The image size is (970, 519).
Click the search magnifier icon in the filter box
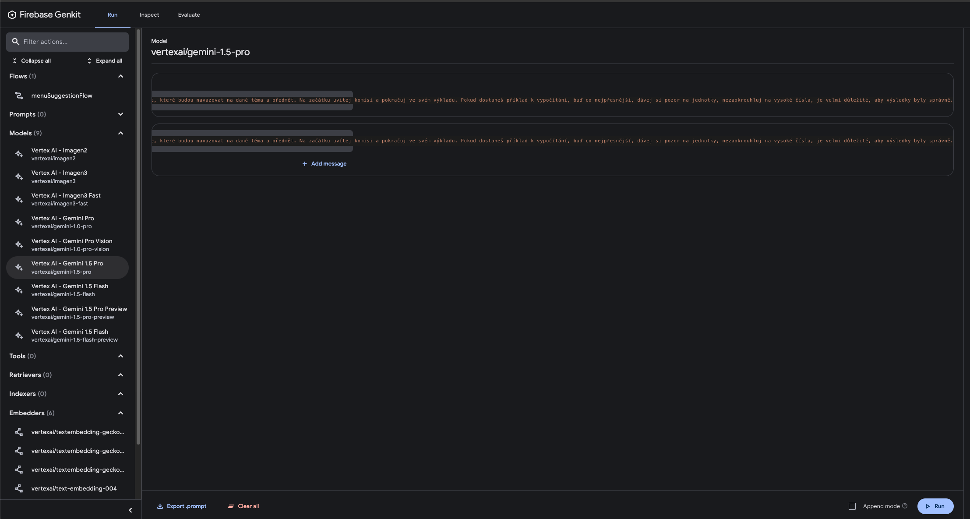[16, 42]
